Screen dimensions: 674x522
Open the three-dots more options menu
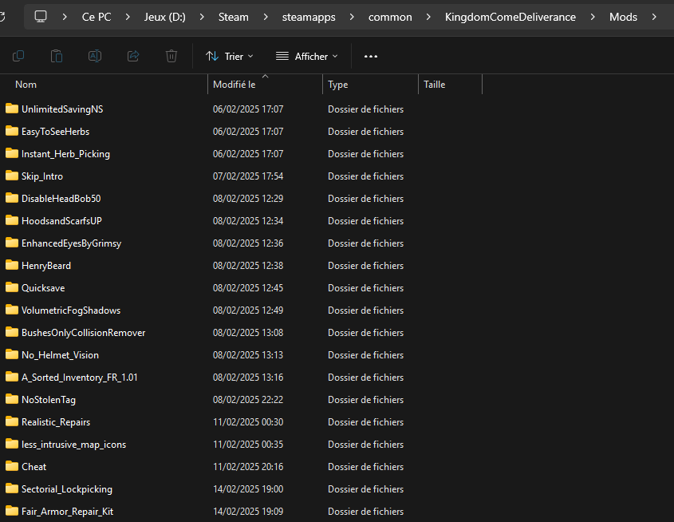371,57
